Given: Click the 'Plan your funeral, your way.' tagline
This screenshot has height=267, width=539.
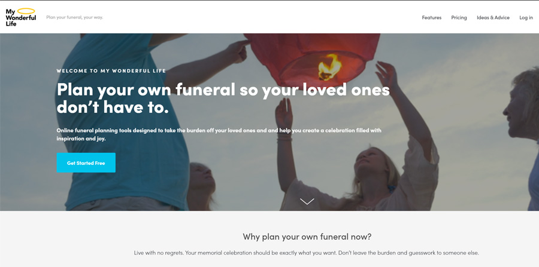Looking at the screenshot, I should [75, 17].
